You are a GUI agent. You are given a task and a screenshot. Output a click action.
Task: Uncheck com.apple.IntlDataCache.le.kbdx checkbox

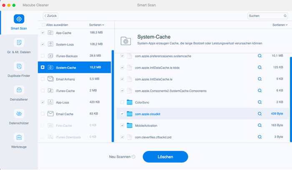click(122, 67)
